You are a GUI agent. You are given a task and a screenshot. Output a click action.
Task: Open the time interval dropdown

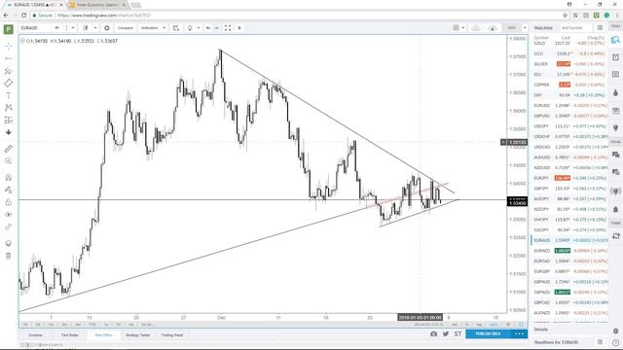tap(73, 28)
